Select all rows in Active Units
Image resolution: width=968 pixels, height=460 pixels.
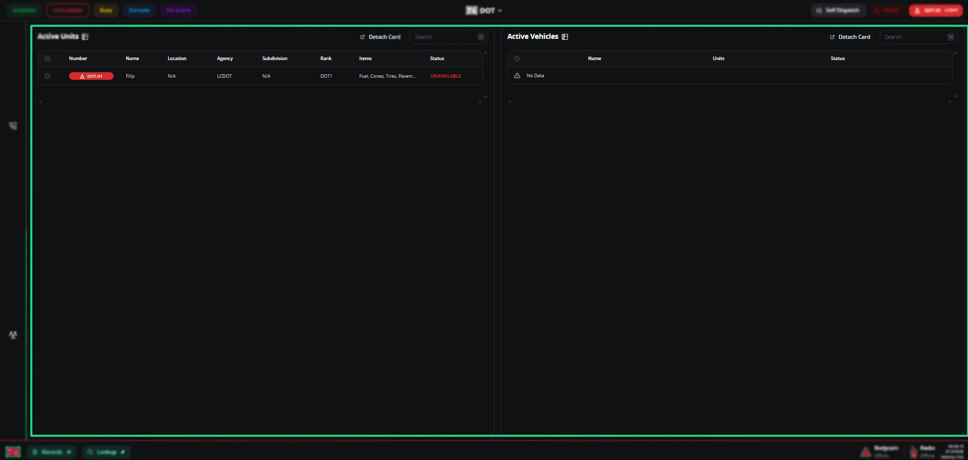[x=47, y=59]
